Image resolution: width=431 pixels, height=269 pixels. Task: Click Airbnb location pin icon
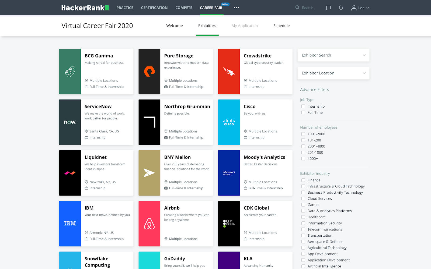[x=166, y=239]
